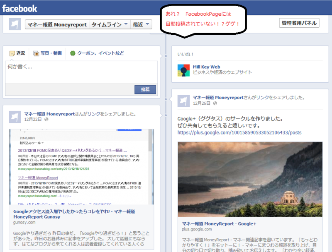Click the facebook logo in header

[x=20, y=8]
